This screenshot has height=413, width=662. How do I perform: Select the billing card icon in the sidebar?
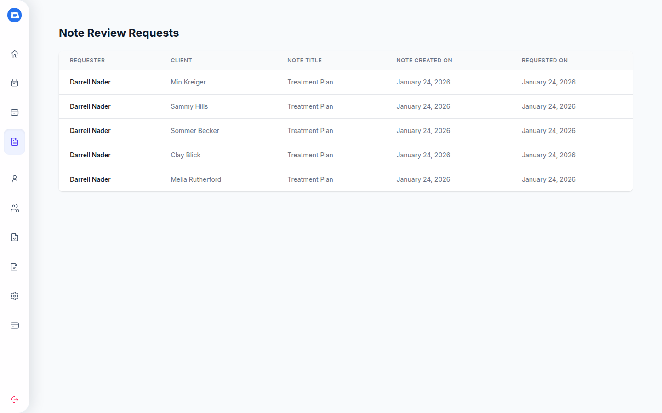pos(14,112)
